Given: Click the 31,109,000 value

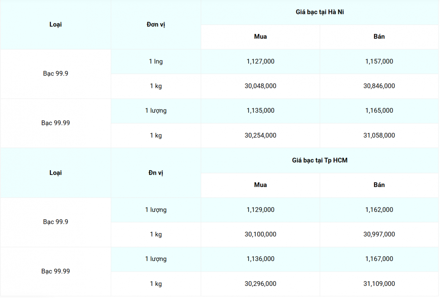Looking at the screenshot, I should pos(379,284).
